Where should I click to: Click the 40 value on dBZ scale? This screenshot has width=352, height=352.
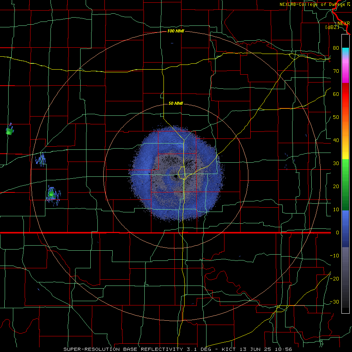click(x=336, y=140)
